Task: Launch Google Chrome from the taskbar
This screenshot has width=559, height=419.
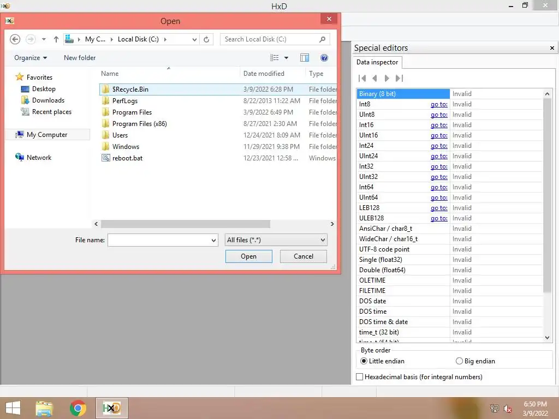Action: (x=78, y=408)
